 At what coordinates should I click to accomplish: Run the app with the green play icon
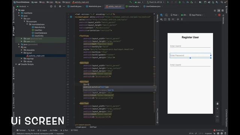tap(168, 2)
